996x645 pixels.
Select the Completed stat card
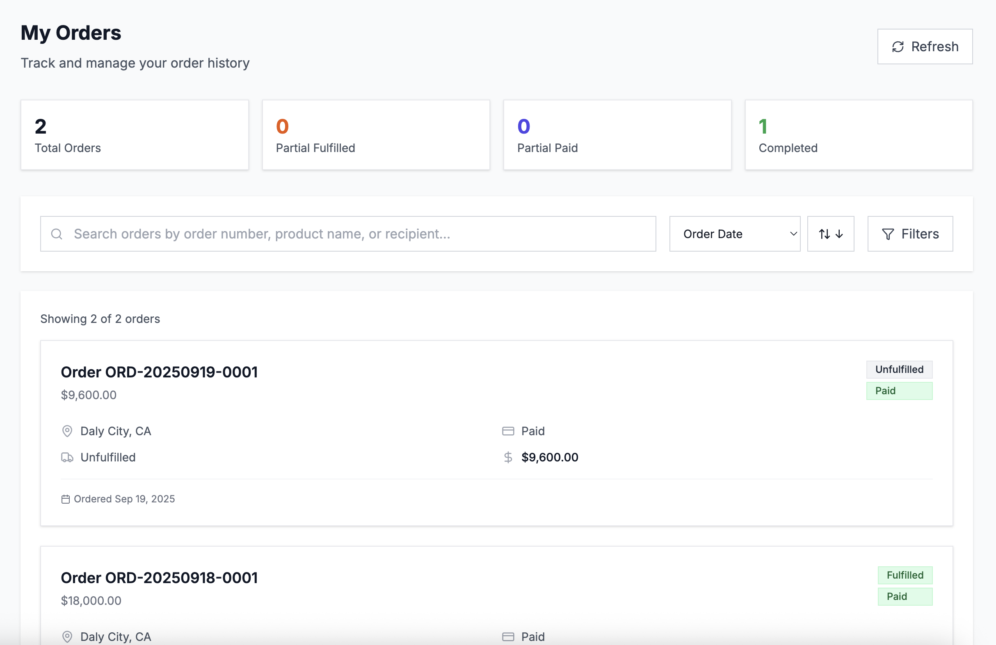858,135
